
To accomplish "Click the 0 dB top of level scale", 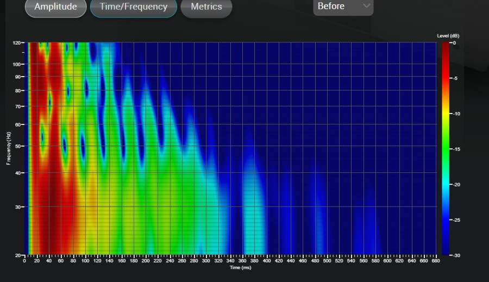I will point(454,43).
